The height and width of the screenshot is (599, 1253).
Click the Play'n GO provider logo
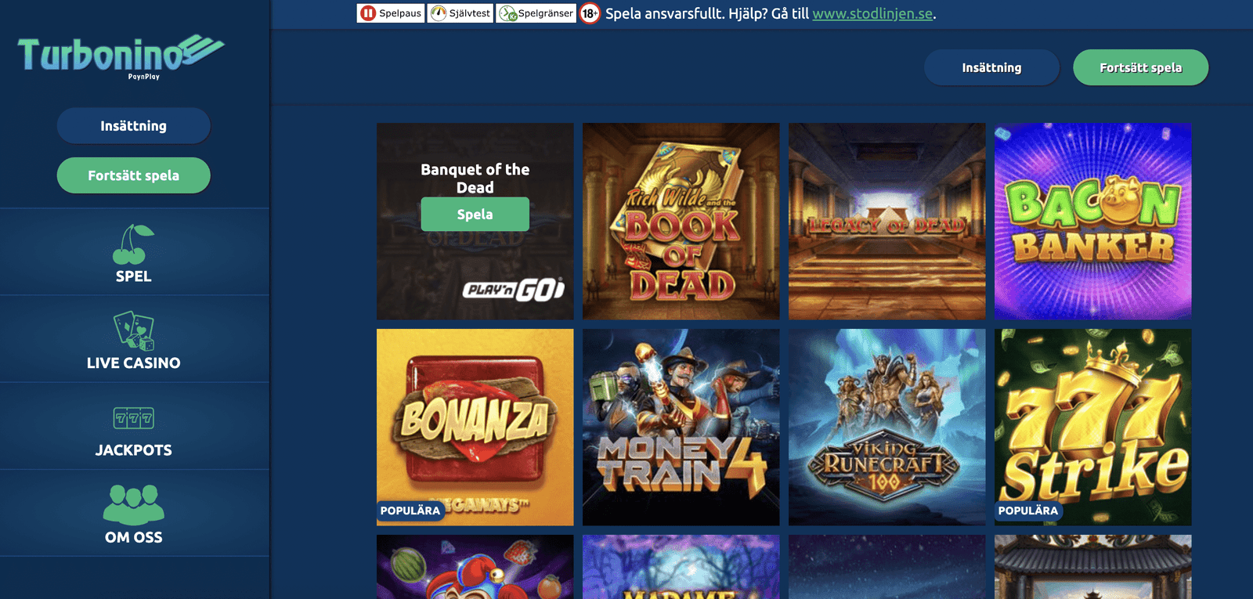[x=514, y=290]
